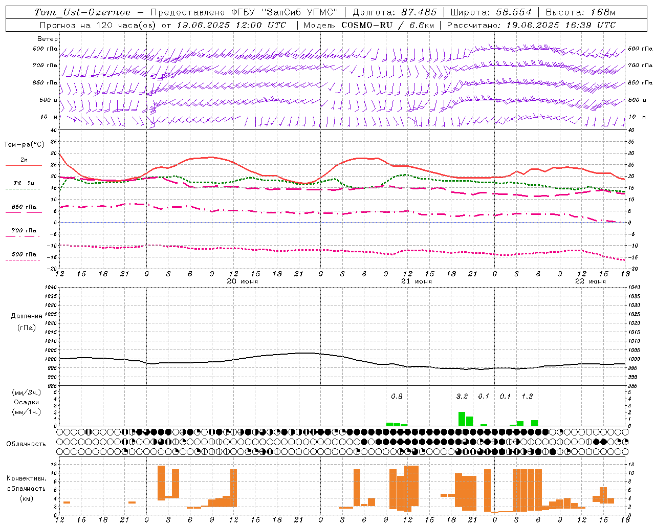Click the Облачность cloudiness label
This screenshot has height=524, width=655.
26,444
